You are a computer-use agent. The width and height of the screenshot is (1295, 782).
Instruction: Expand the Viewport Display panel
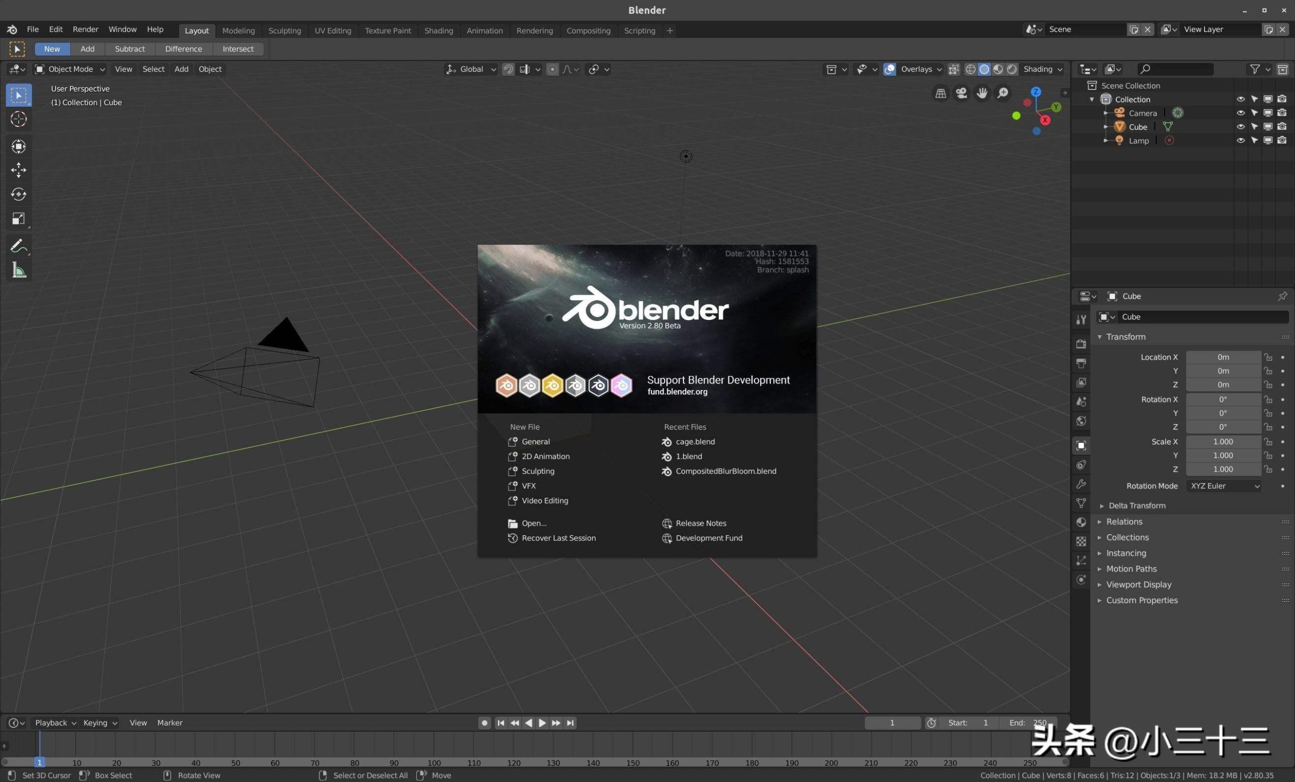(x=1138, y=584)
